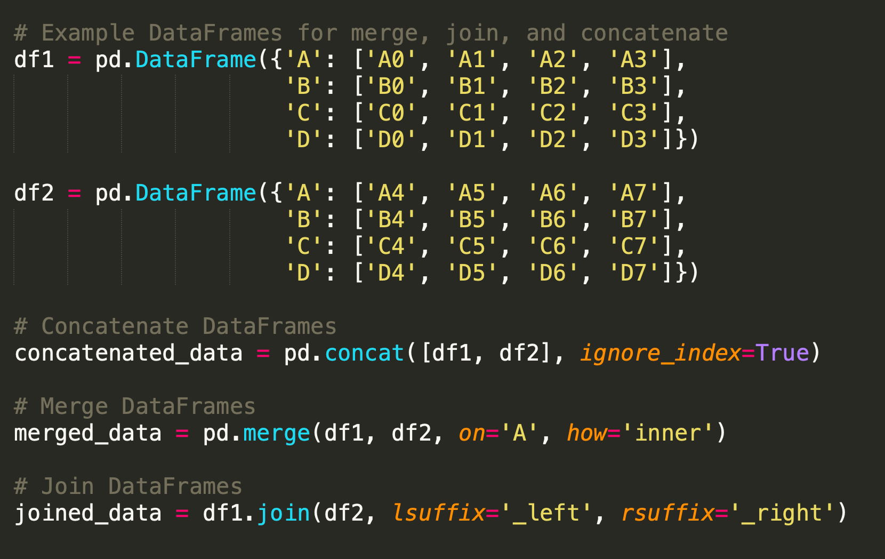
Task: Click the concatenated_data variable name
Action: (x=128, y=353)
